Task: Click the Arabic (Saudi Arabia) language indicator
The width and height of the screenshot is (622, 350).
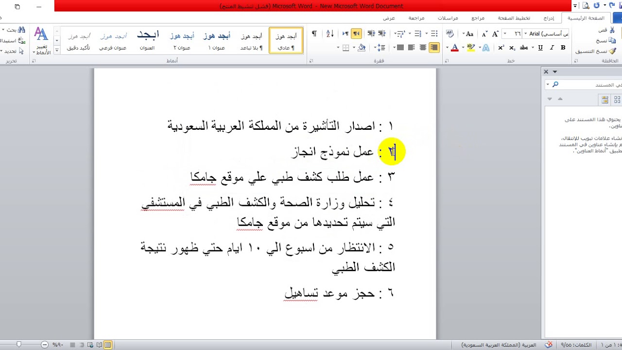Action: 499,345
